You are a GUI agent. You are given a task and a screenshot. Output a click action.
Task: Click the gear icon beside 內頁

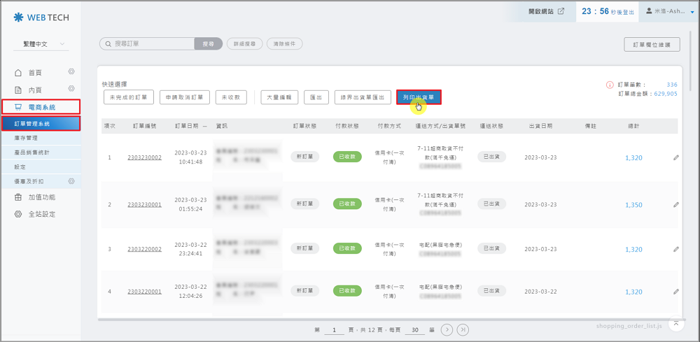pos(71,89)
